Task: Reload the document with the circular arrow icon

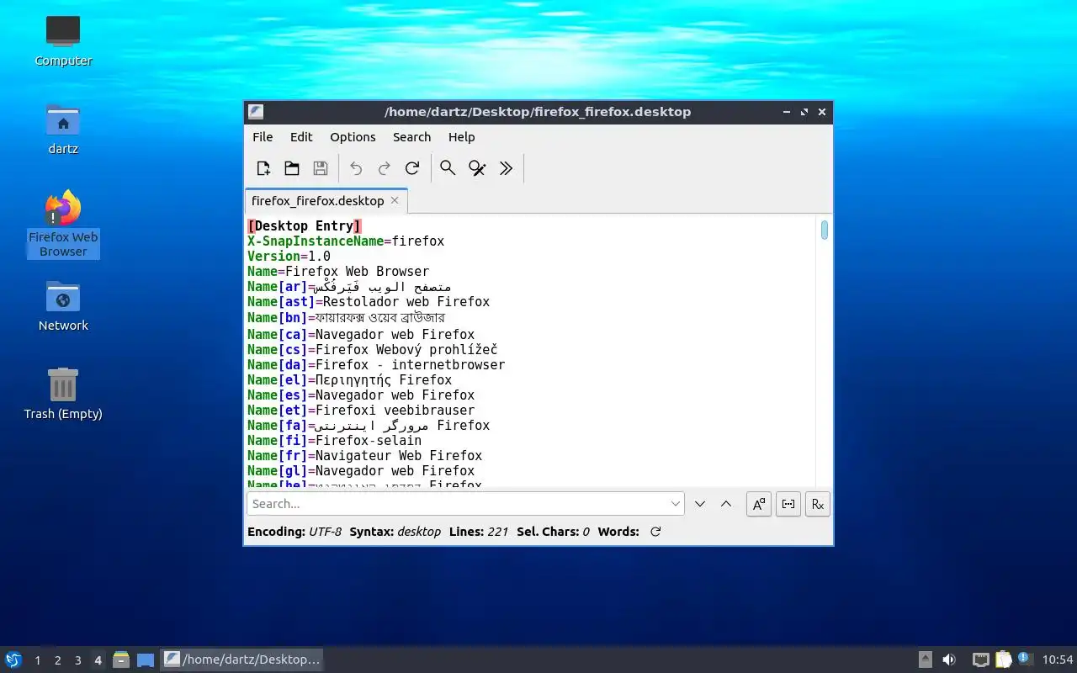Action: click(412, 168)
